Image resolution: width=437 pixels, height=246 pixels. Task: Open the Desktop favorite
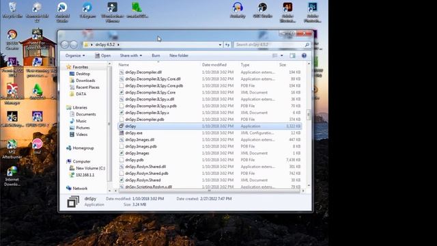click(83, 74)
